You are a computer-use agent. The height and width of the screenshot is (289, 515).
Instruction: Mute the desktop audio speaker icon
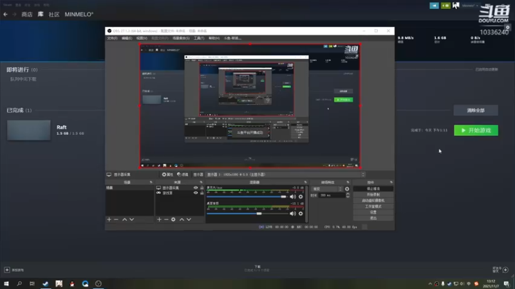pos(293,213)
